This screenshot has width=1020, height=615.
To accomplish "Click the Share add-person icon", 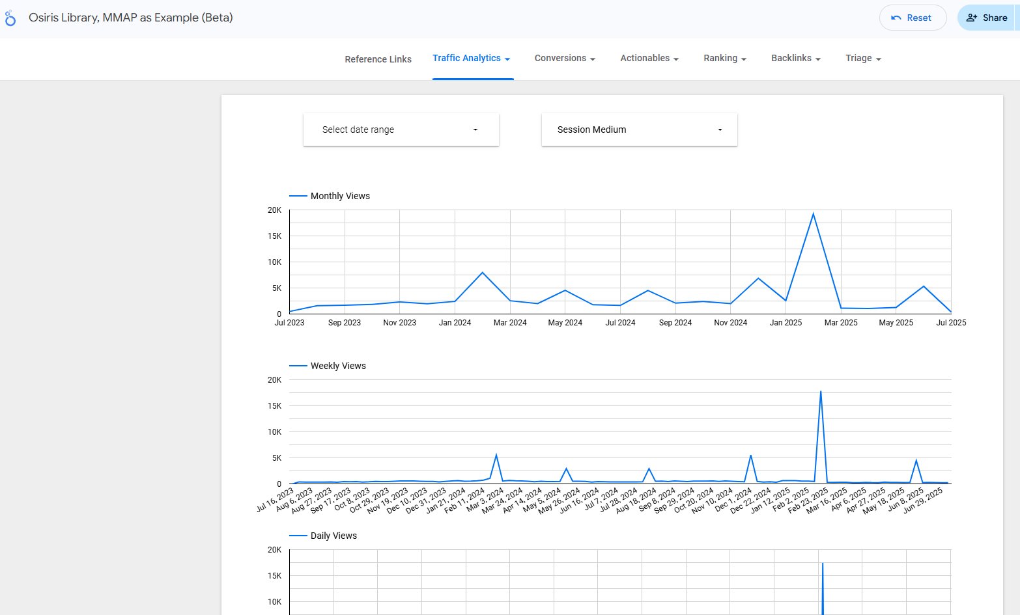I will [x=971, y=18].
